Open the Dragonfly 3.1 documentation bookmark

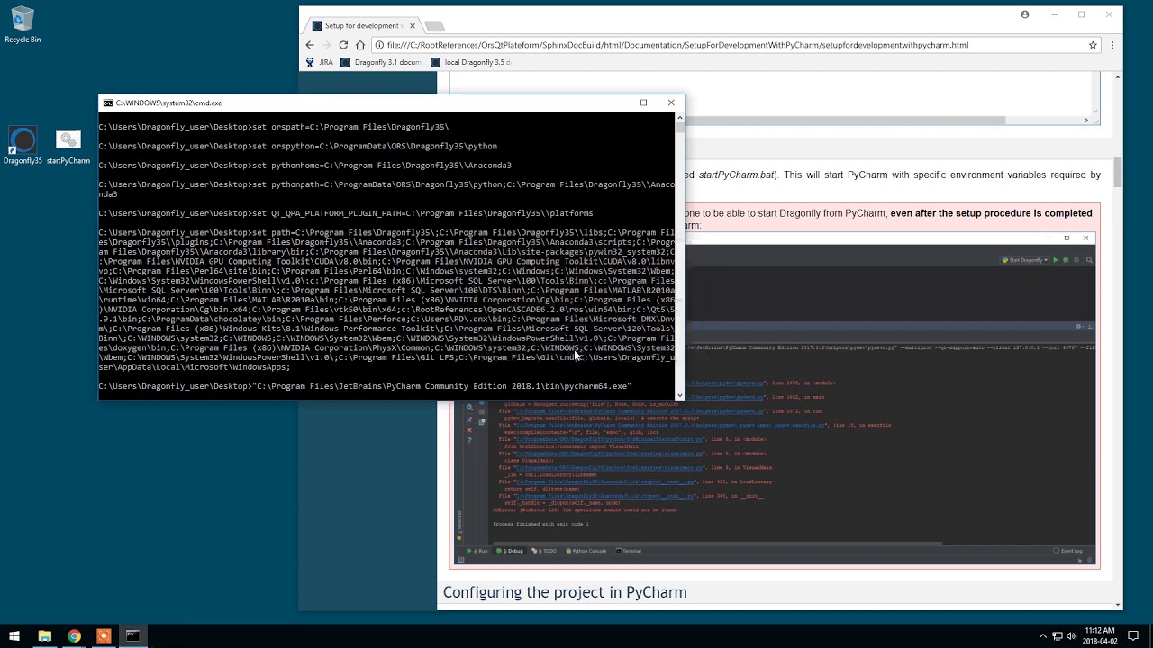point(381,62)
